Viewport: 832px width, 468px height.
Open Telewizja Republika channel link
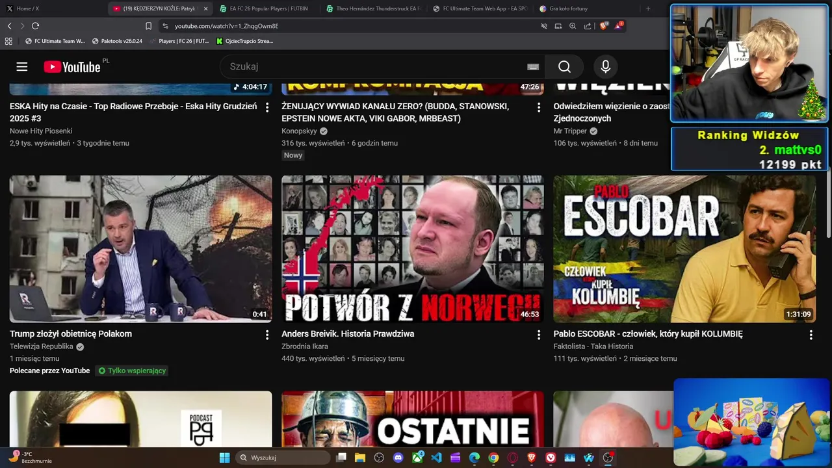42,346
